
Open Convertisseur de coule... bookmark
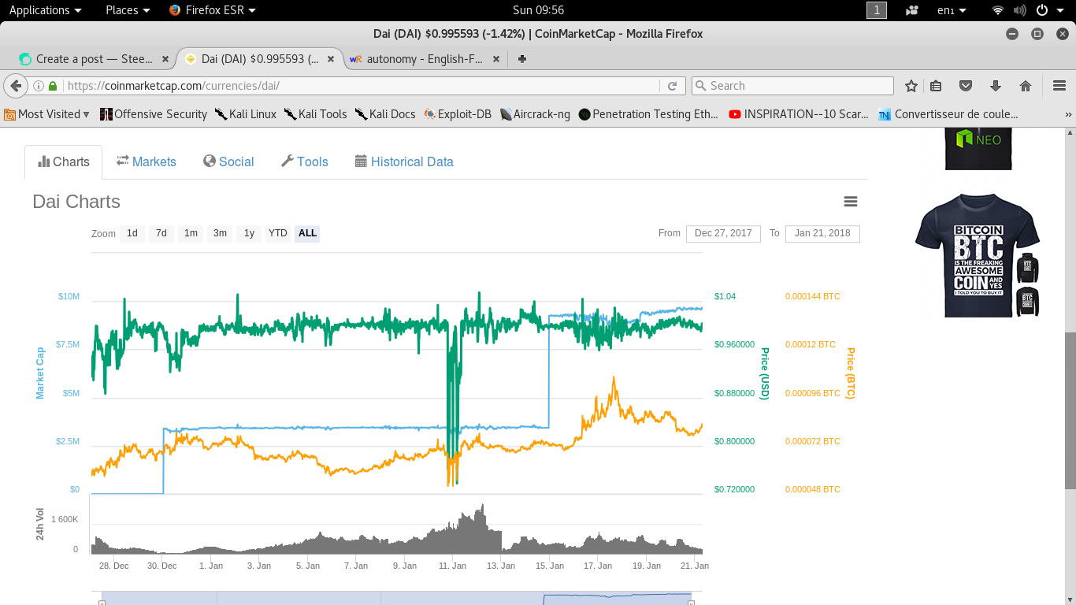point(948,114)
